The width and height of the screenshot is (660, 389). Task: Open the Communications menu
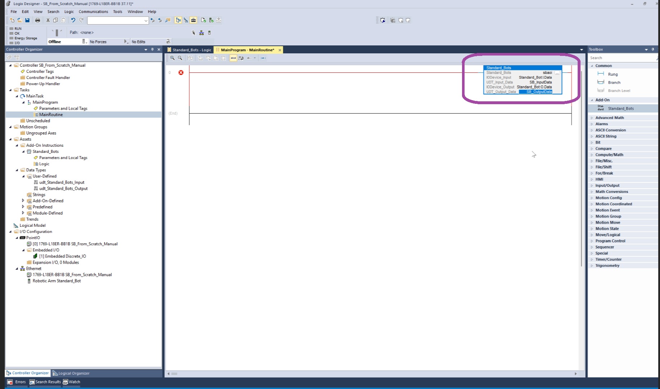(93, 12)
